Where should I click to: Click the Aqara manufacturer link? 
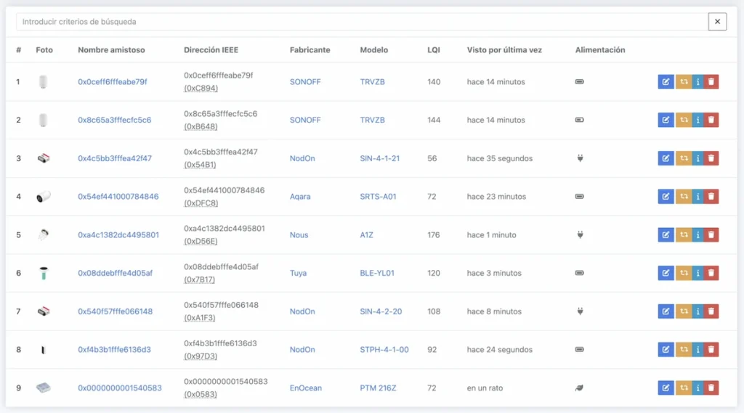tap(302, 197)
